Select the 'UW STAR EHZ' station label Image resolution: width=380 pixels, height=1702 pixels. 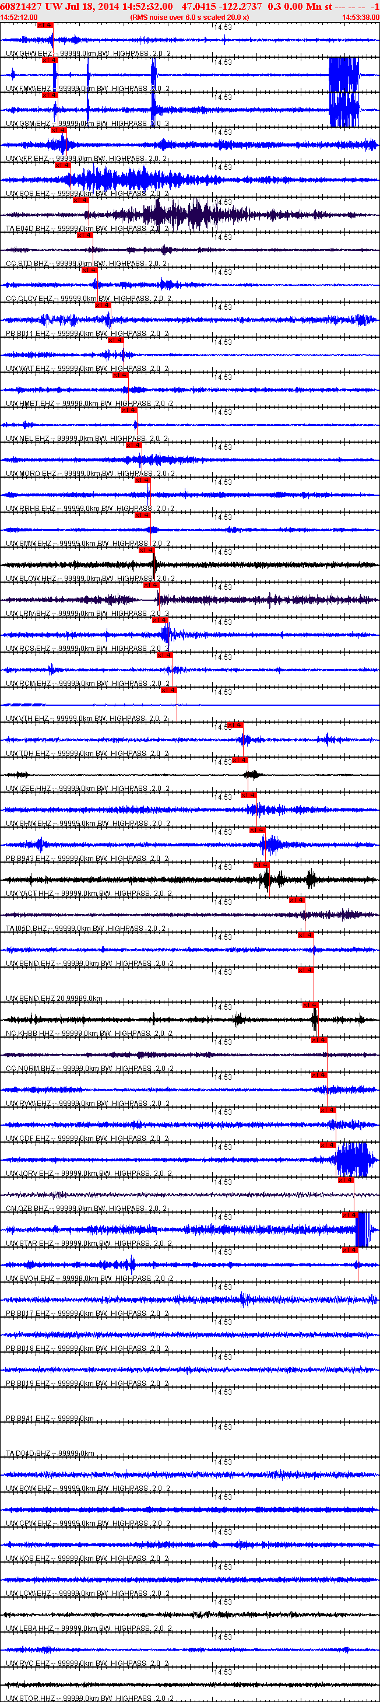pos(31,1244)
